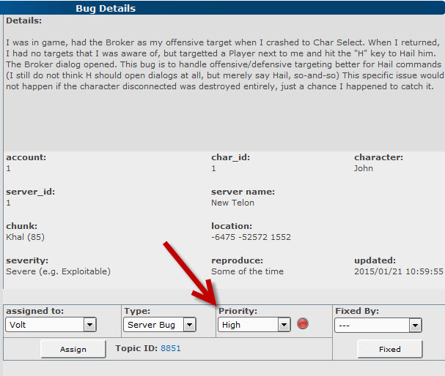
Task: Open Topic ID link 8851
Action: point(170,349)
